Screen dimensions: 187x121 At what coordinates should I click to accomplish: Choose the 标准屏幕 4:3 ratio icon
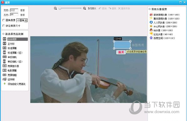click(4, 48)
